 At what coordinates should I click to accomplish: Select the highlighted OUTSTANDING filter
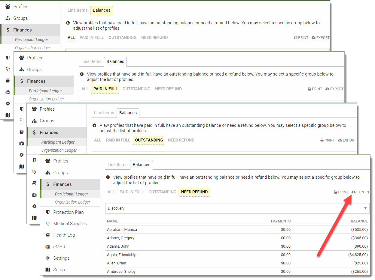[149, 140]
